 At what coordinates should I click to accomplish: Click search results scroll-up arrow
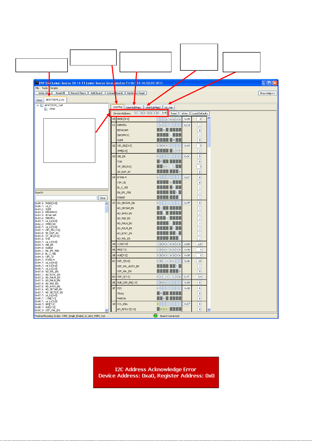click(x=107, y=204)
